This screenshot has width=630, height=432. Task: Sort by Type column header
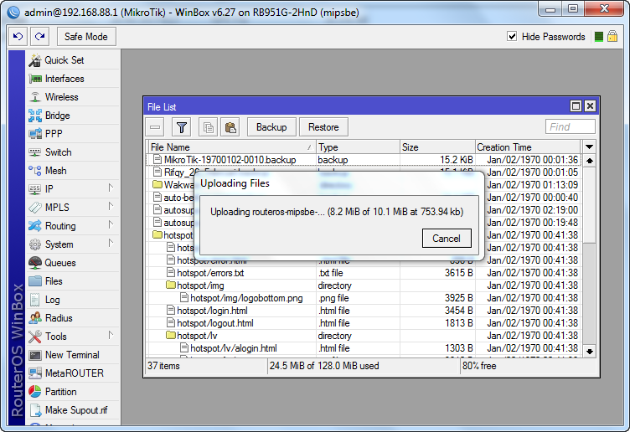358,147
